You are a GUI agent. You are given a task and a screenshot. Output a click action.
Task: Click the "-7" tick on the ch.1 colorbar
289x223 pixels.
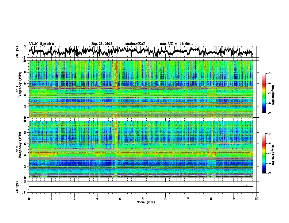tap(269, 113)
